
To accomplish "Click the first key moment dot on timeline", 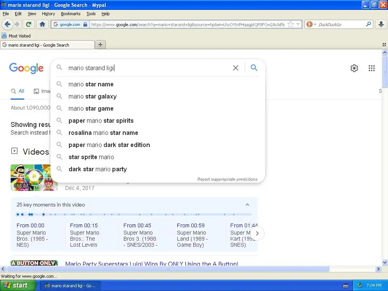I will 17,214.
